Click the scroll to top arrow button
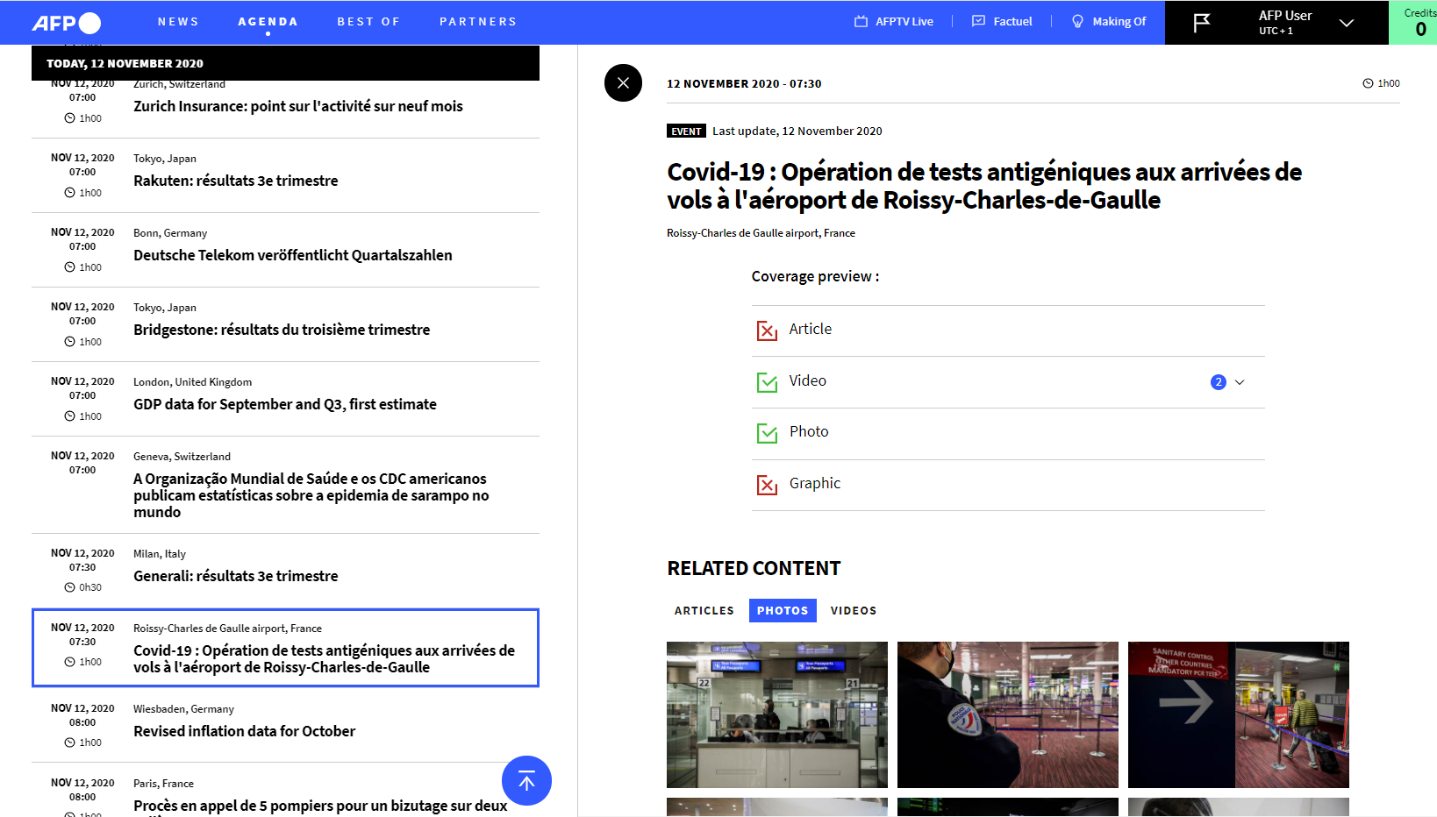This screenshot has height=817, width=1437. 526,780
